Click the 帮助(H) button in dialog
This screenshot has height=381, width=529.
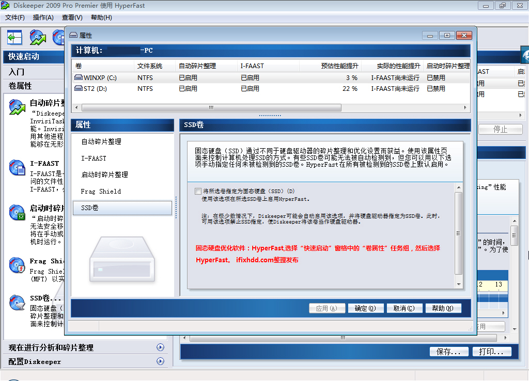(443, 308)
